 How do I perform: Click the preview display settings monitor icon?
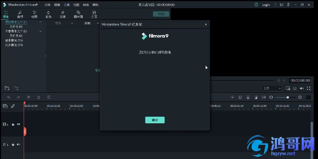tap(288, 88)
